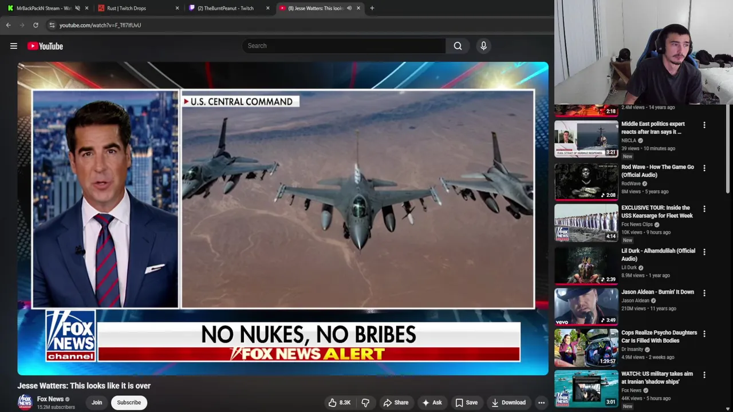The height and width of the screenshot is (412, 733).
Task: Join the Fox News channel membership
Action: [97, 402]
